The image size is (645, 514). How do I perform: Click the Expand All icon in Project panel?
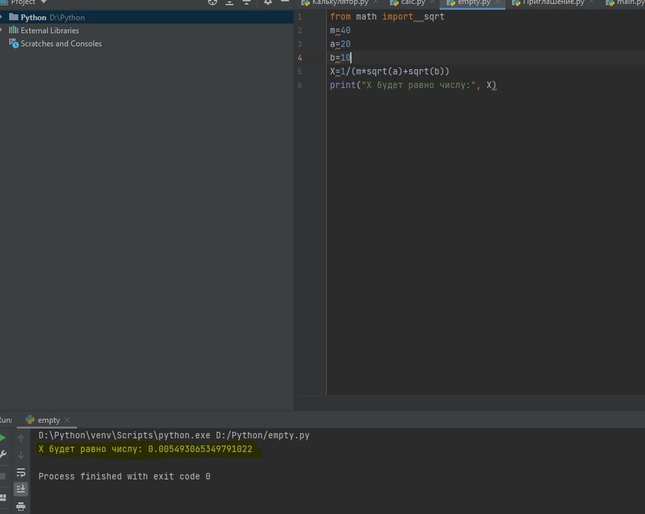click(x=230, y=2)
